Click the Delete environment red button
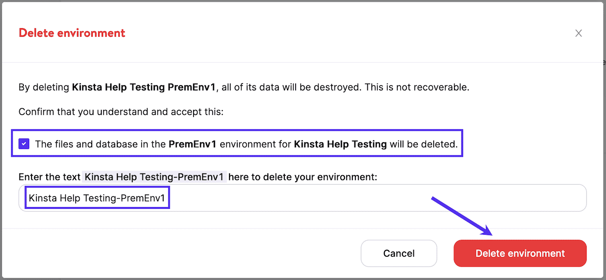The height and width of the screenshot is (280, 606). pyautogui.click(x=519, y=253)
